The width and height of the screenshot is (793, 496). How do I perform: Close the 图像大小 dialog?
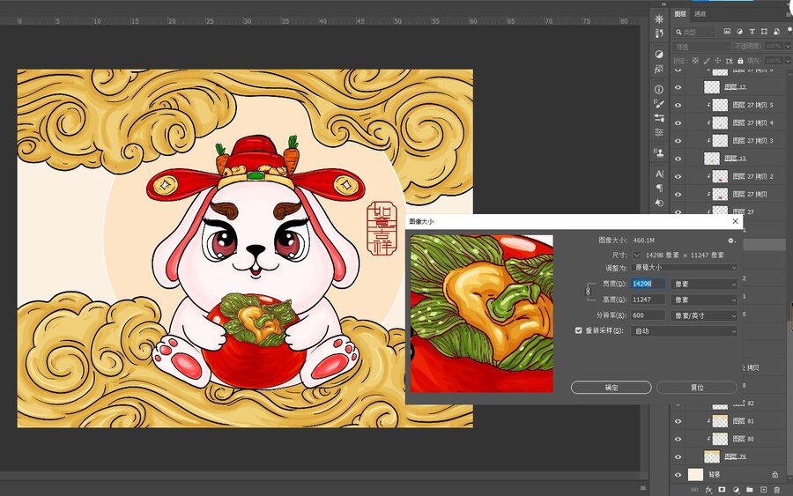[736, 221]
